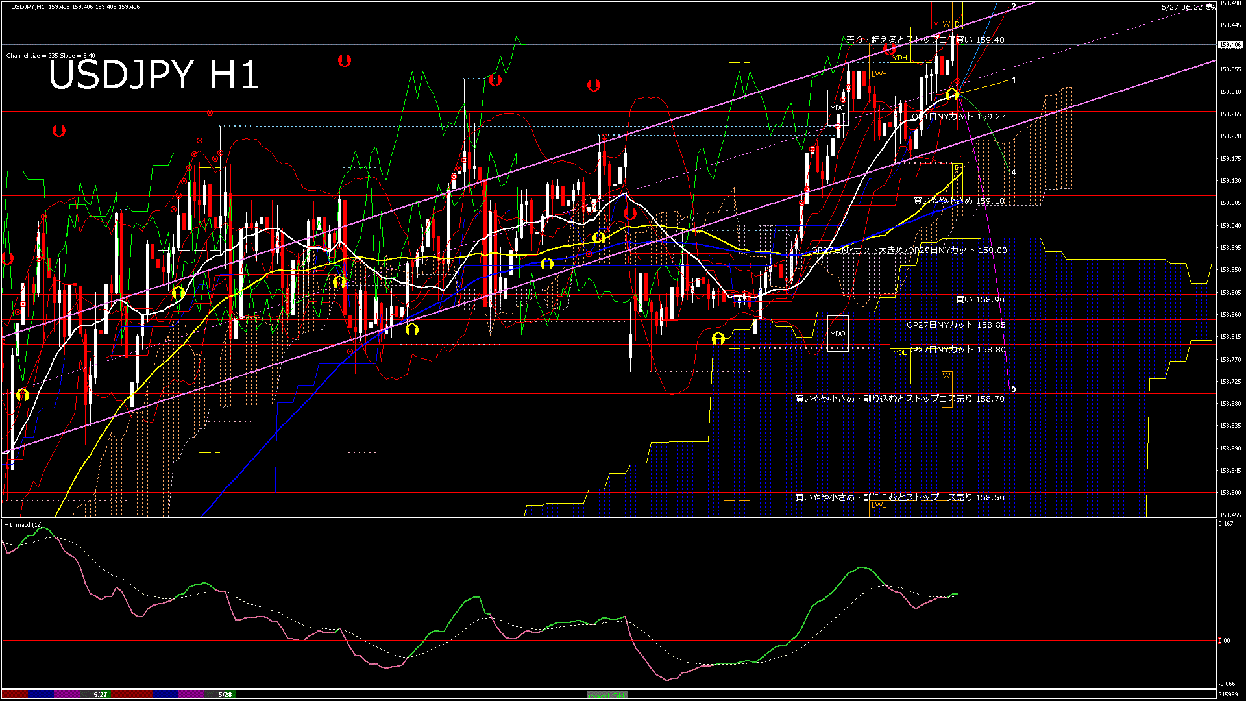Click the USDJPY,H1 quote header line
The height and width of the screenshot is (701, 1246).
(x=75, y=6)
